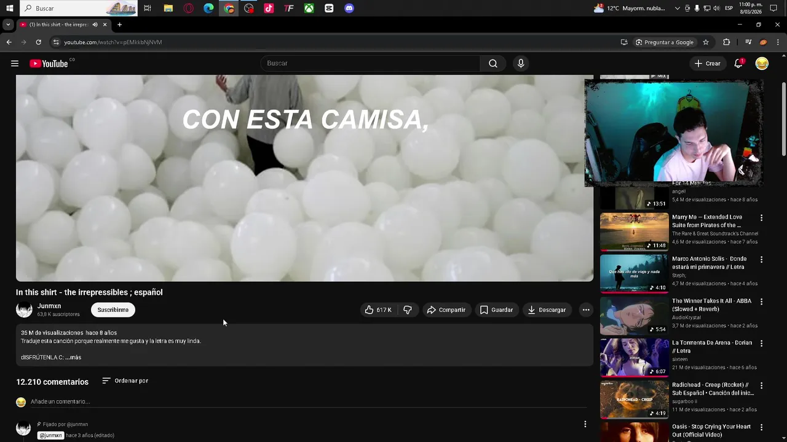Like the video with thumbs-up 617 K

click(378, 310)
